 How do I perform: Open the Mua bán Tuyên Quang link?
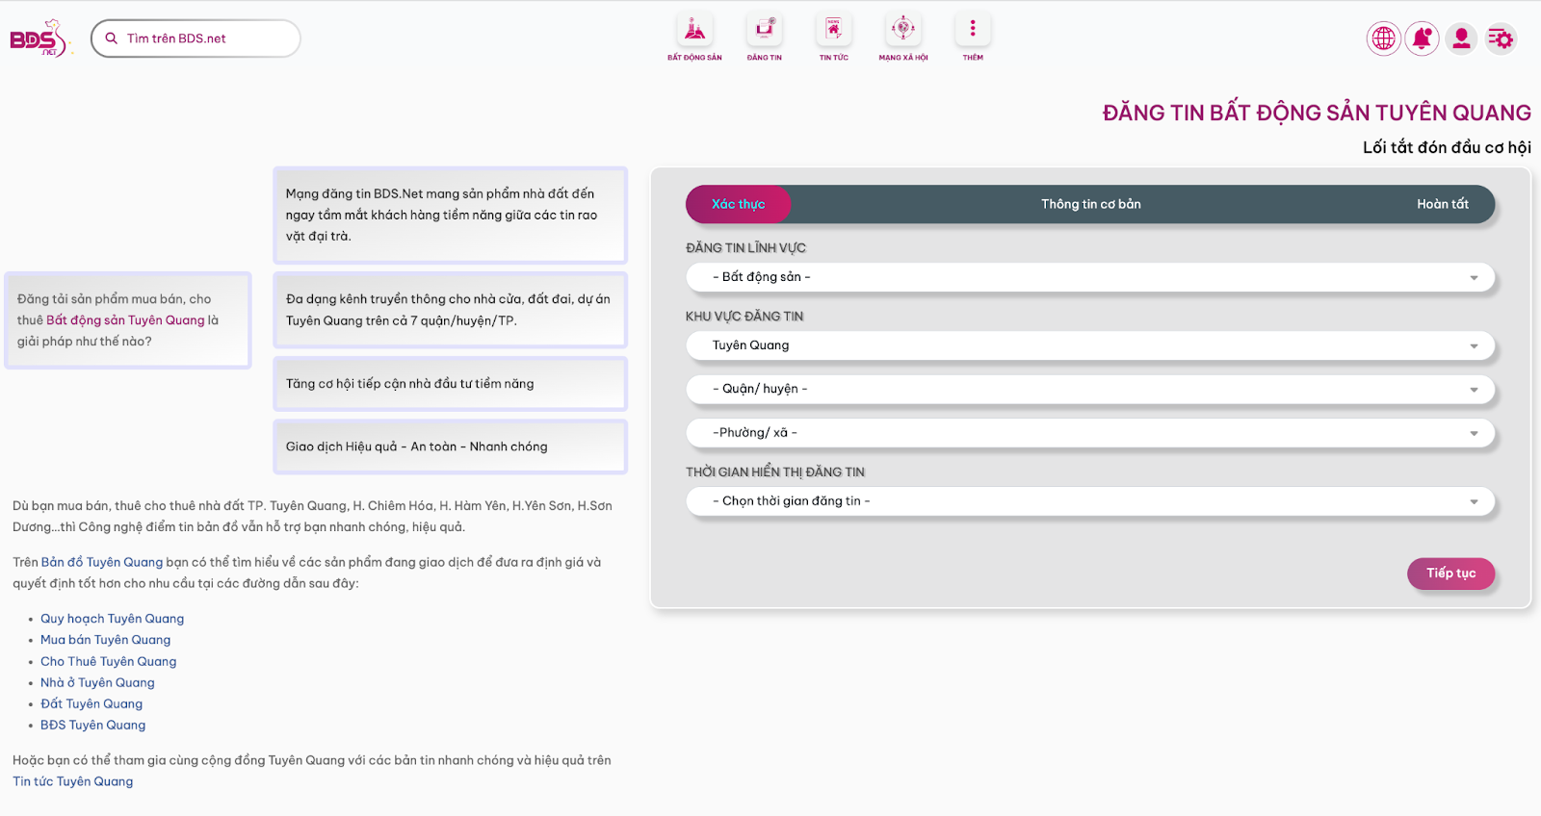click(x=105, y=640)
